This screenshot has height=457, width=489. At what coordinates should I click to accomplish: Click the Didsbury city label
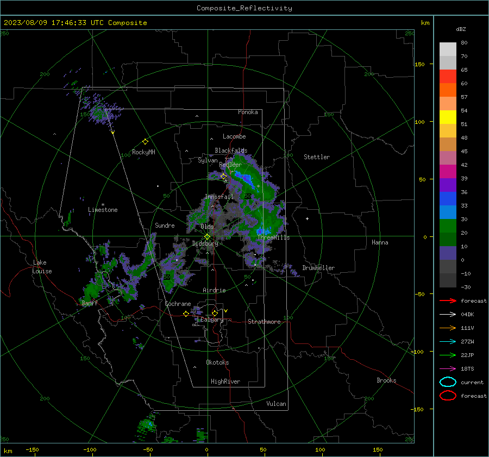pos(205,243)
